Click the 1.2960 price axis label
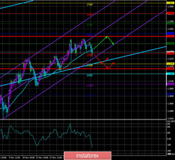 (171, 111)
